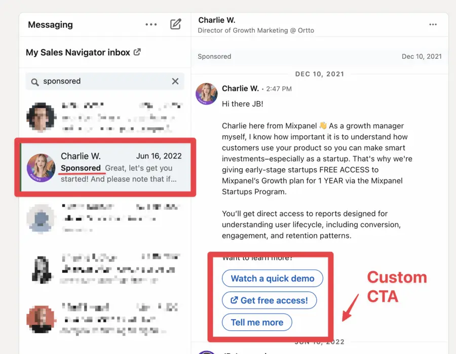
Task: Clear the sponsored search with the X
Action: click(175, 81)
